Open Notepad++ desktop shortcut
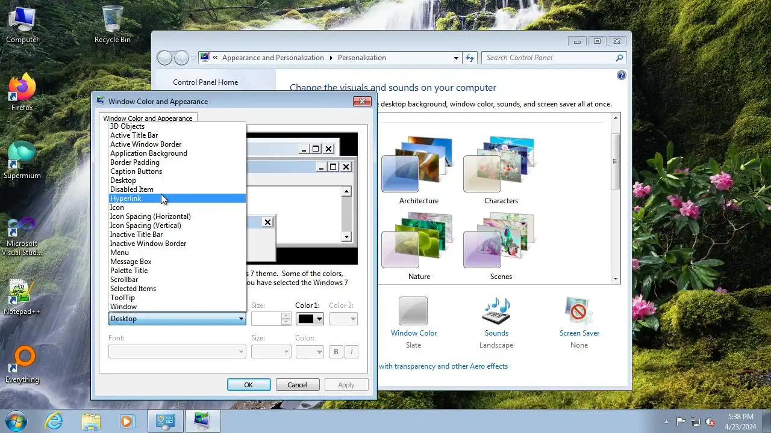Viewport: 771px width, 433px height. (x=22, y=297)
